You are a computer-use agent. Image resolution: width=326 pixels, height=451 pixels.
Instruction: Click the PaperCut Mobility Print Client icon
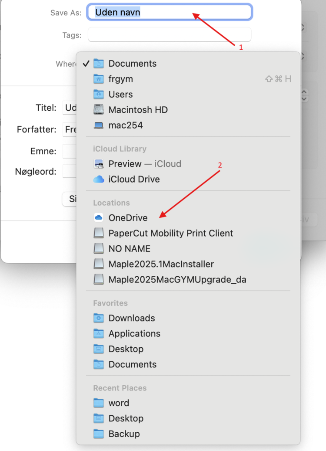click(x=99, y=233)
